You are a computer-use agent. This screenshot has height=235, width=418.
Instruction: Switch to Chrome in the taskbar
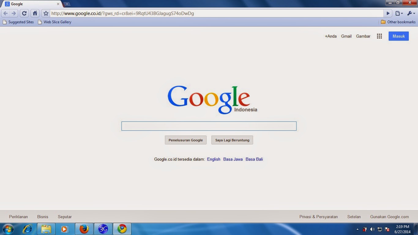click(x=122, y=229)
